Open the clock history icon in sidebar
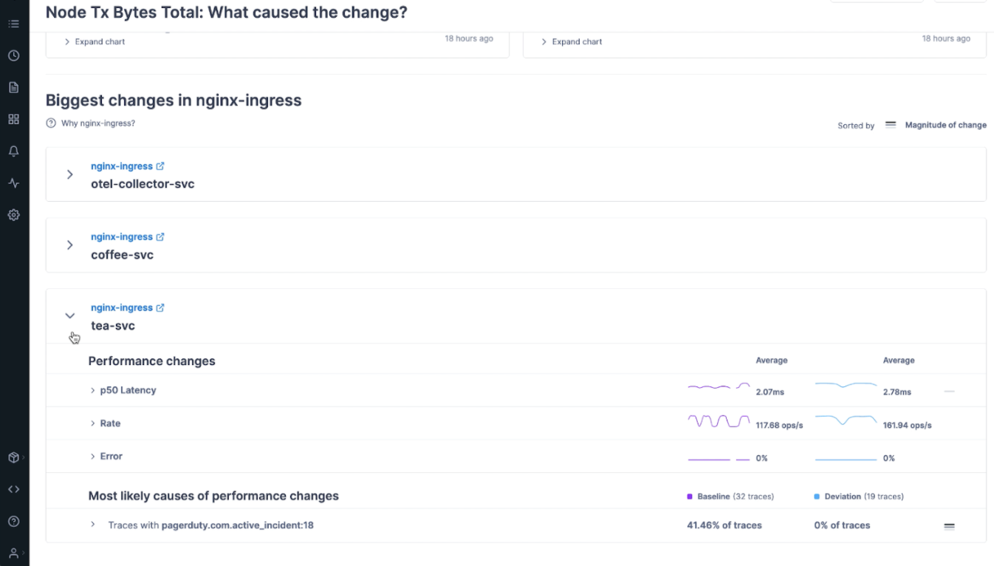The height and width of the screenshot is (566, 994). (x=13, y=55)
